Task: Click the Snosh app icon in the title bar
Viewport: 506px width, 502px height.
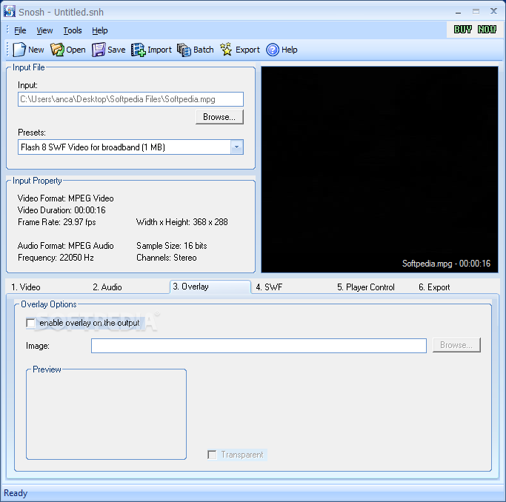Action: (x=10, y=11)
